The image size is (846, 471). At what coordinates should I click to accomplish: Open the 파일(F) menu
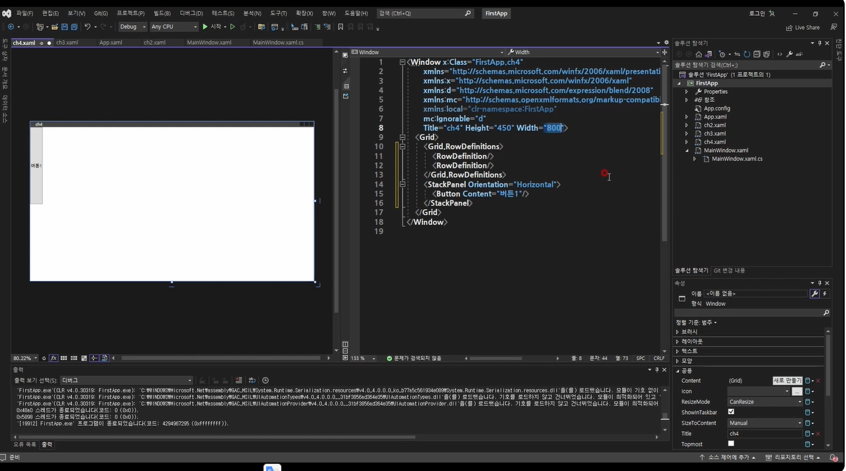24,13
